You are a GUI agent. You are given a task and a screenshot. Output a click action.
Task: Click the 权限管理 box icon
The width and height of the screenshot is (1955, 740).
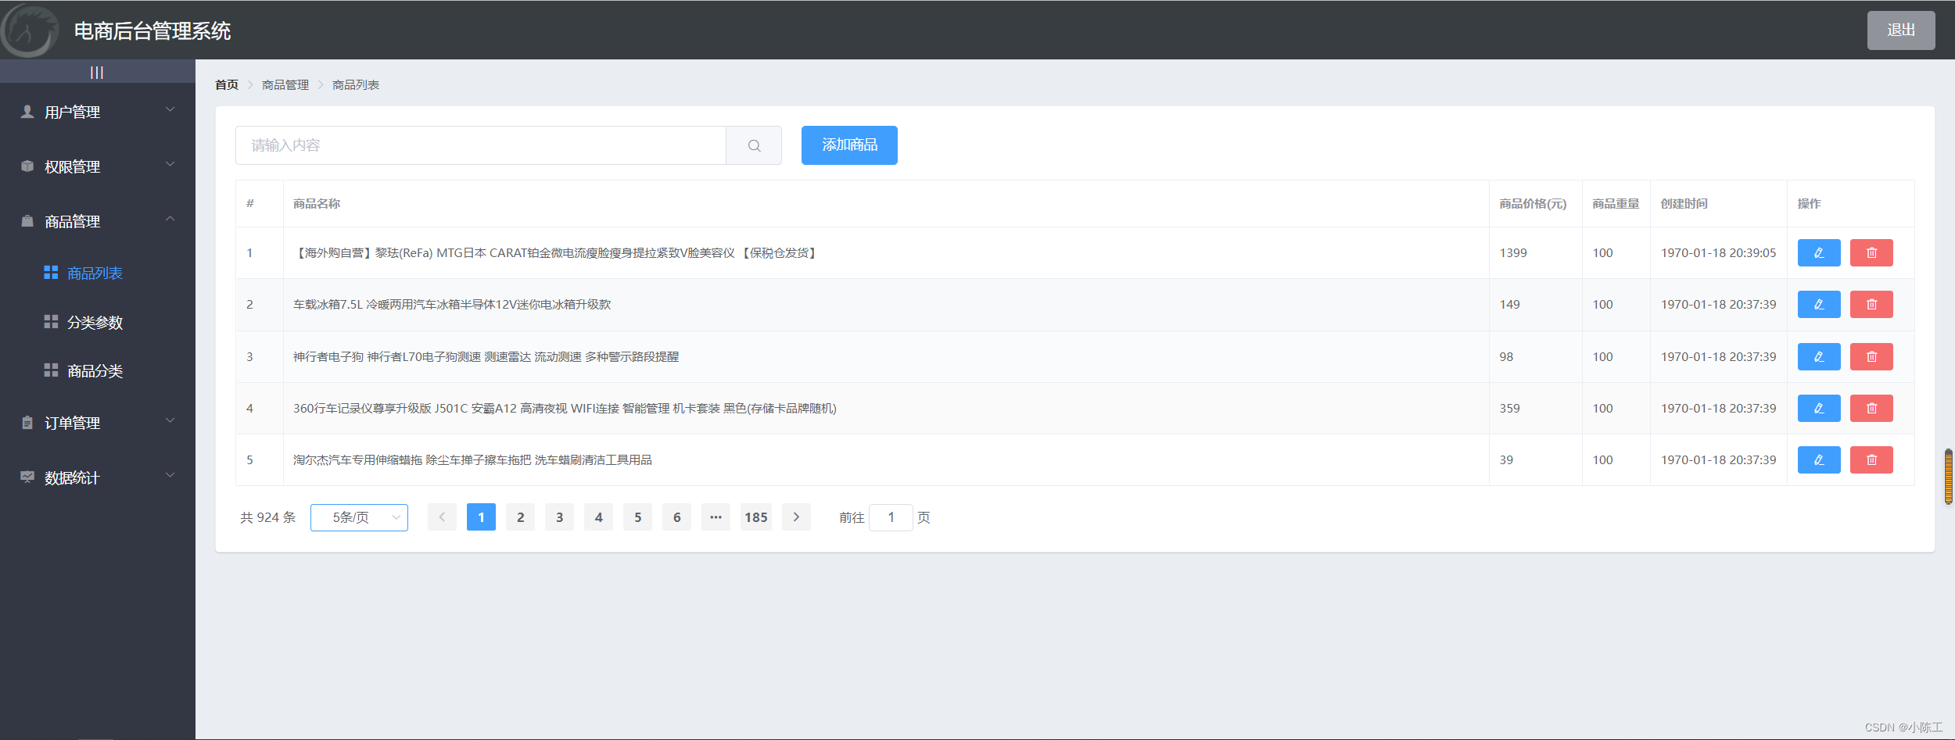[27, 166]
